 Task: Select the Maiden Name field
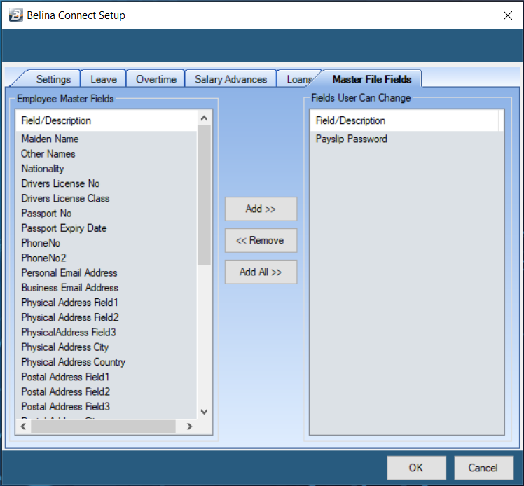(50, 139)
